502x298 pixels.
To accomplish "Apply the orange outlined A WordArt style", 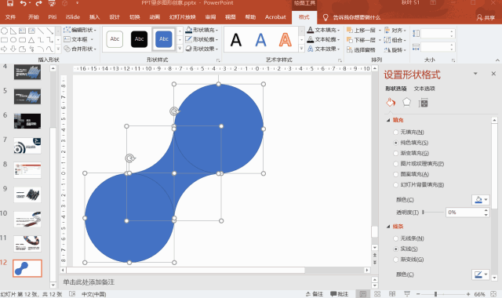I will [x=285, y=40].
